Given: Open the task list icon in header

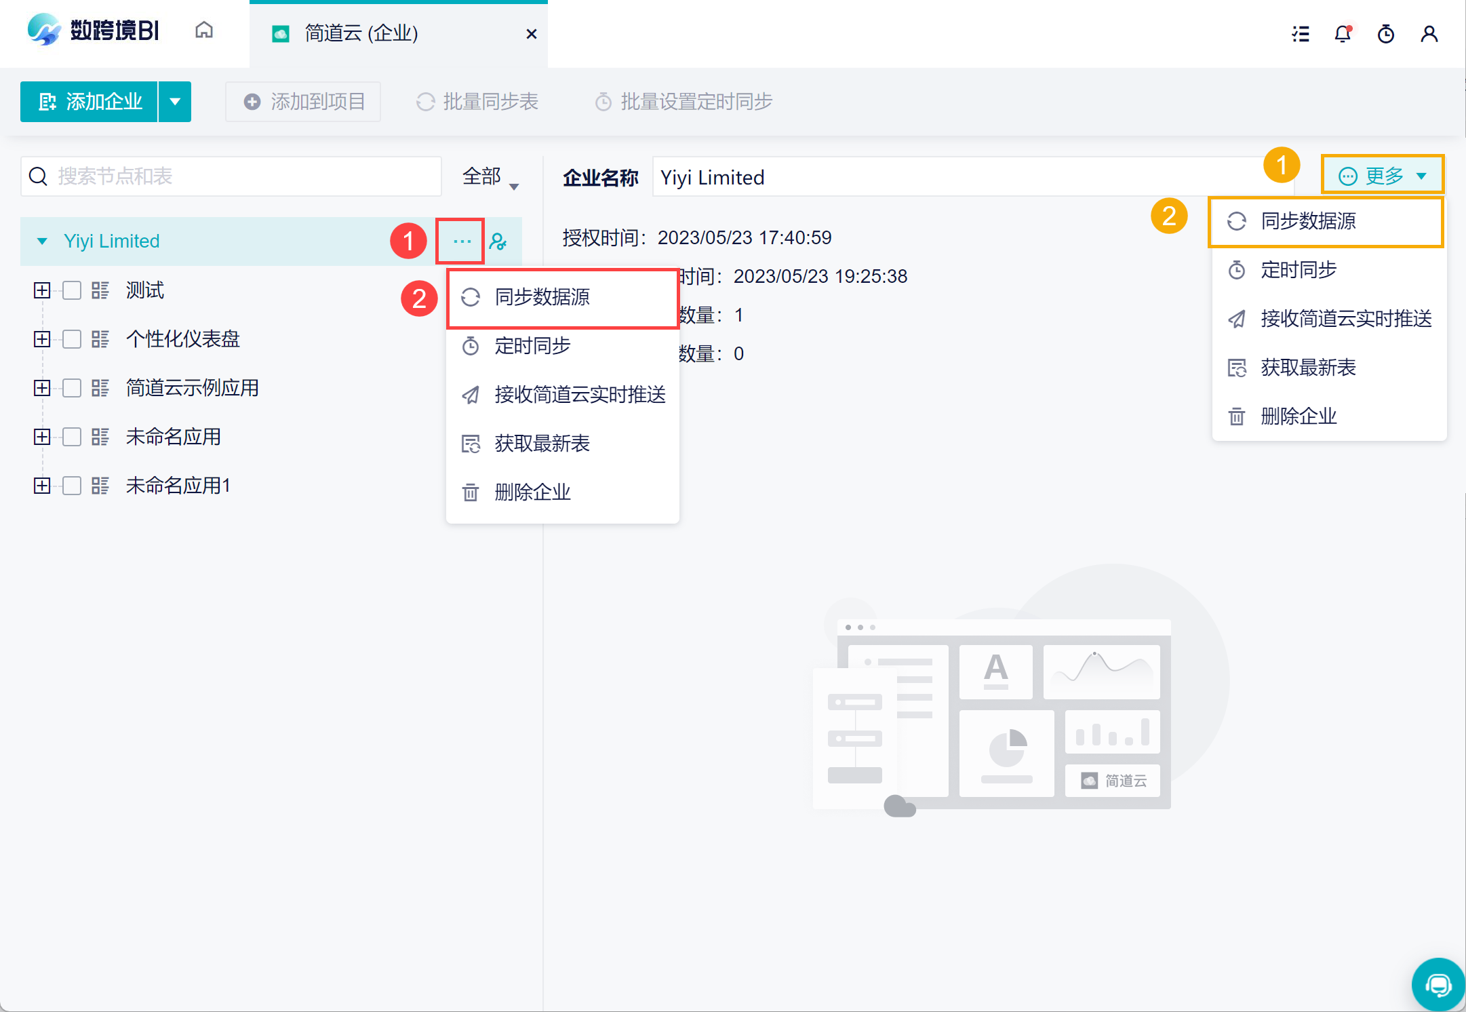Looking at the screenshot, I should point(1301,34).
